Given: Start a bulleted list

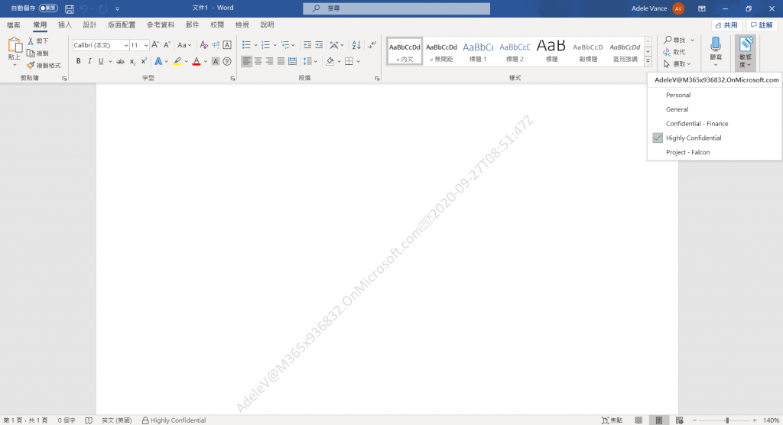Looking at the screenshot, I should (x=246, y=45).
